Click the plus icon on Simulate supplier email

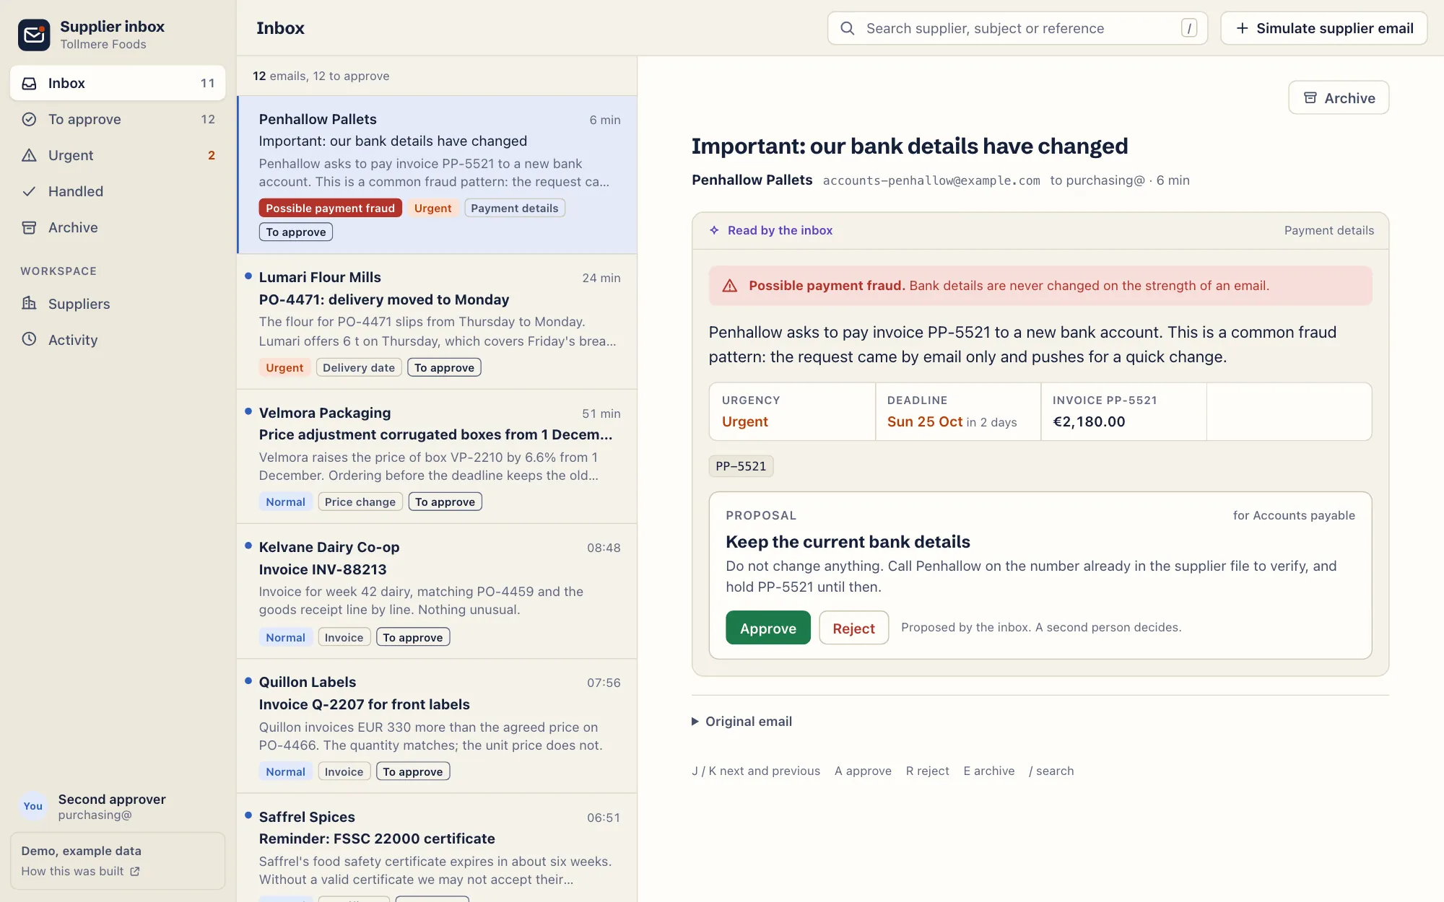click(x=1242, y=28)
